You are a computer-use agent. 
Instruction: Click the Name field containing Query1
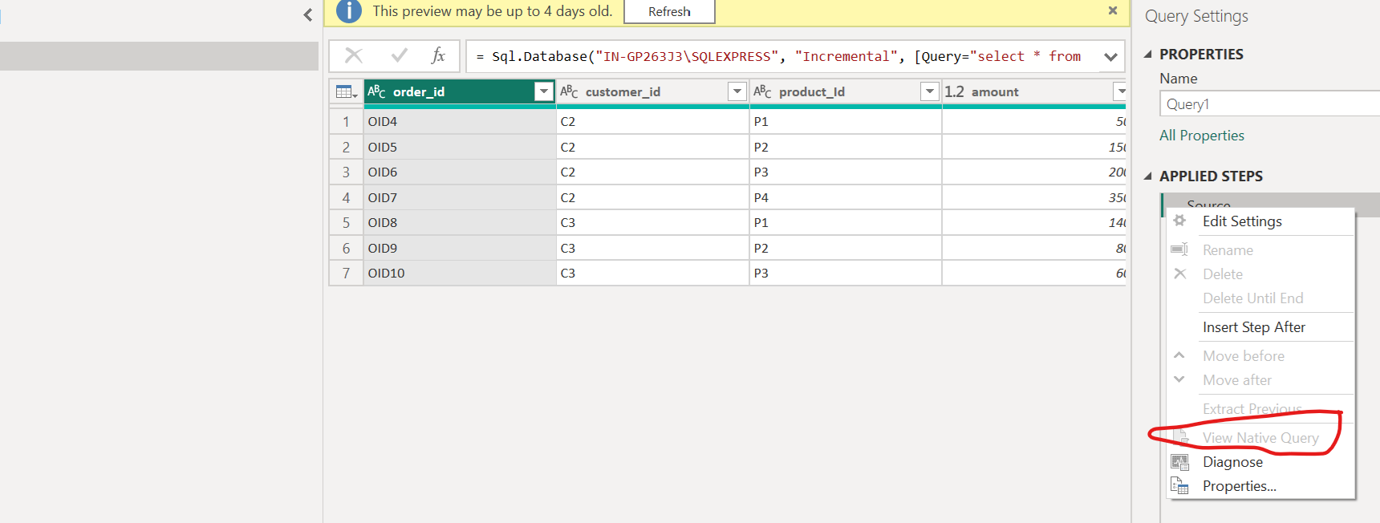point(1269,103)
